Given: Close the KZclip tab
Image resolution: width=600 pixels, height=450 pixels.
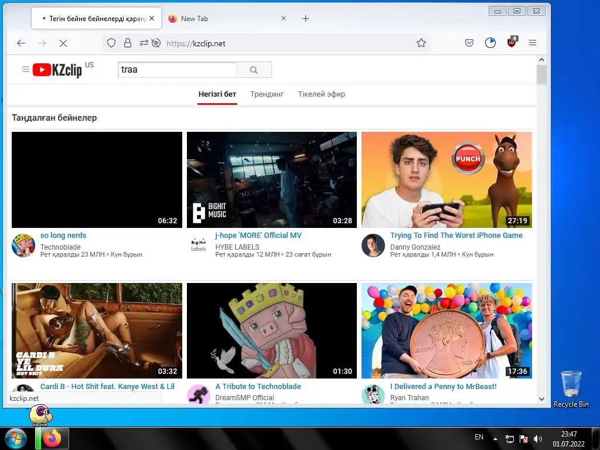Looking at the screenshot, I should tap(152, 18).
